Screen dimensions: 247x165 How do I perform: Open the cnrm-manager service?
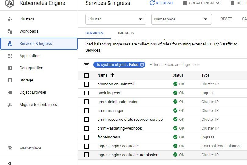[110, 111]
